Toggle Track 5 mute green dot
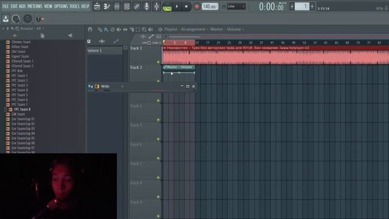 pyautogui.click(x=158, y=139)
